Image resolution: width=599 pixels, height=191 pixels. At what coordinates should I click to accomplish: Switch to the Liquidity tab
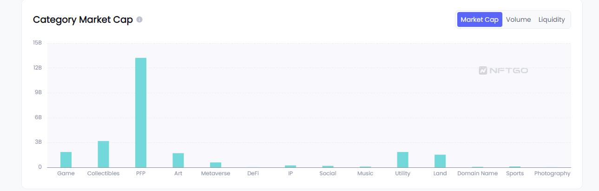(x=552, y=19)
